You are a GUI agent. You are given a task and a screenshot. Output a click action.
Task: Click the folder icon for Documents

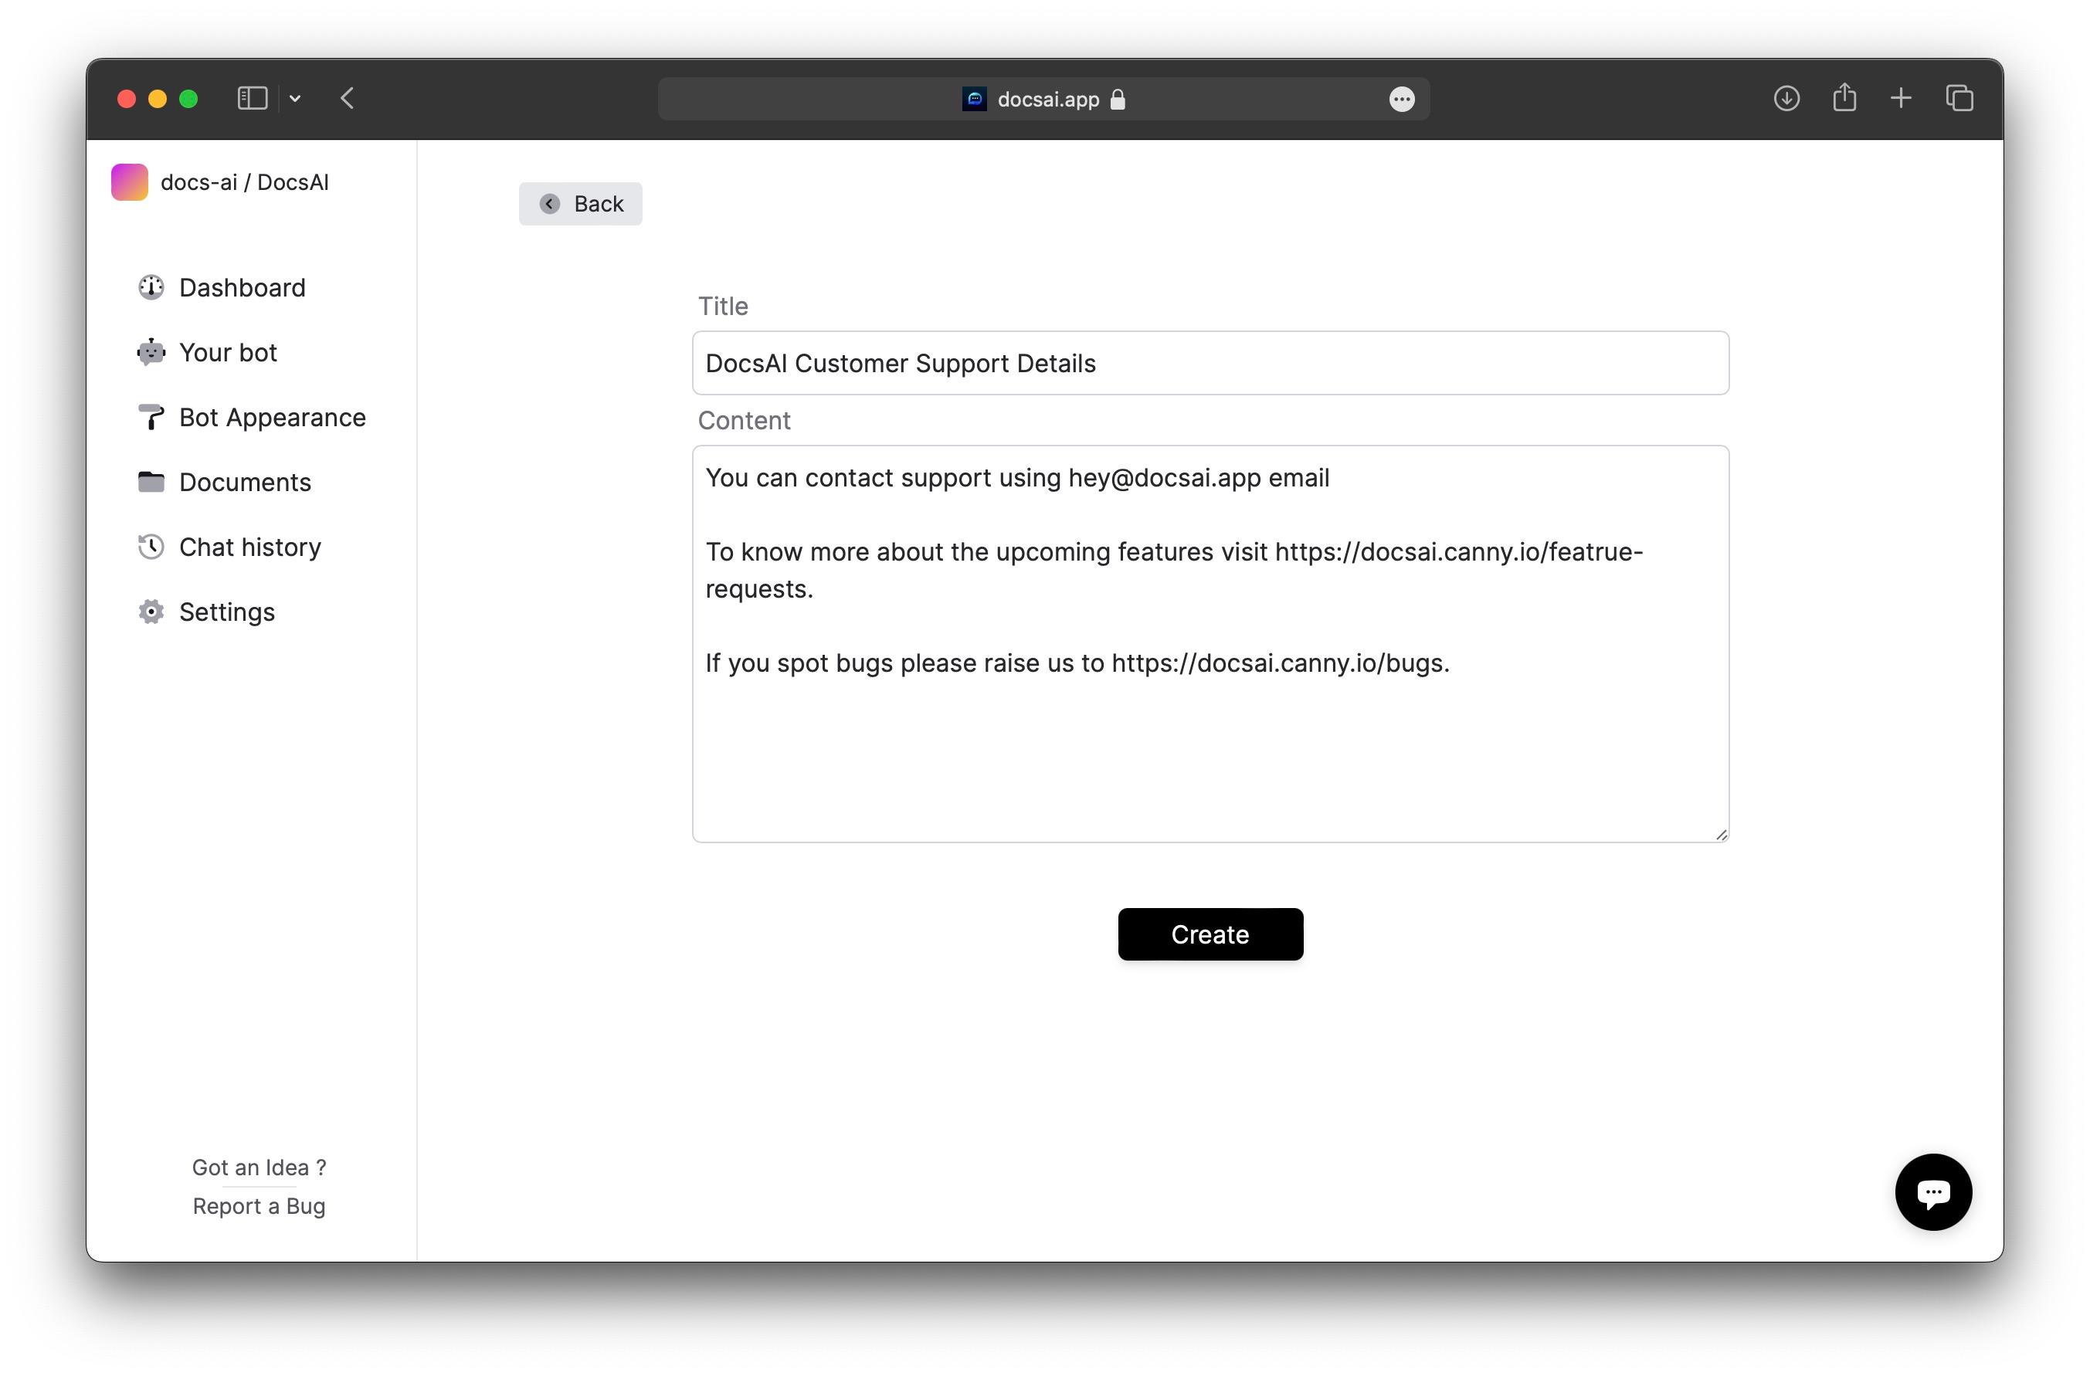151,481
